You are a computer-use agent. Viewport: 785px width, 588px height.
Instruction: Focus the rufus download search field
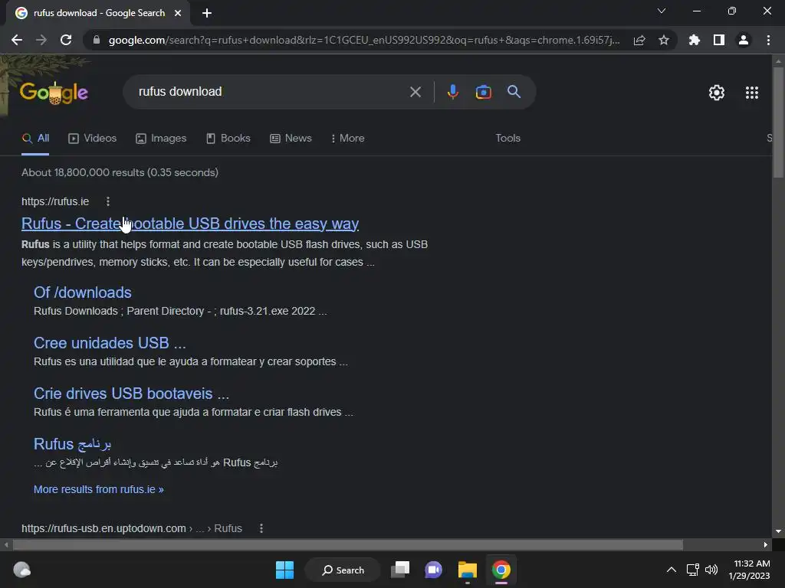(x=271, y=92)
